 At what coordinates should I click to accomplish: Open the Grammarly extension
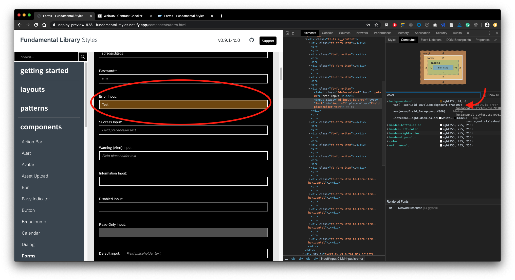[x=468, y=25]
